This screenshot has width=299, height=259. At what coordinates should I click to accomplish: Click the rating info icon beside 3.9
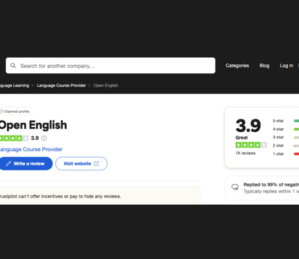click(x=44, y=138)
